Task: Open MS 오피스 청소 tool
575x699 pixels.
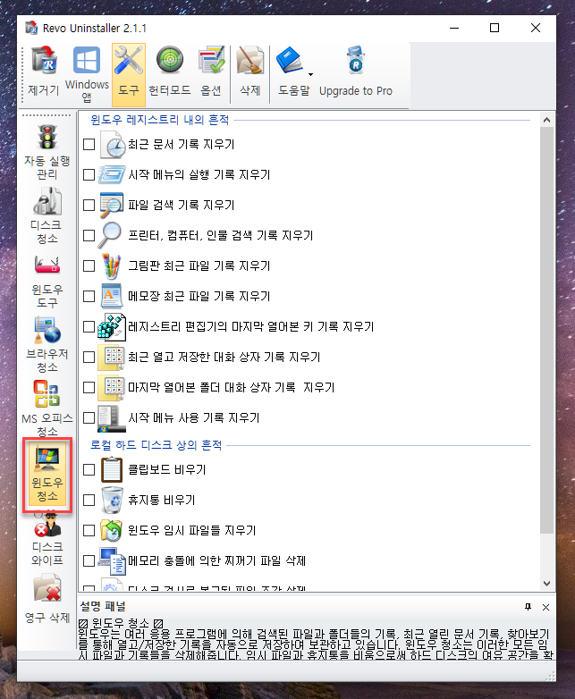Action: (x=47, y=408)
